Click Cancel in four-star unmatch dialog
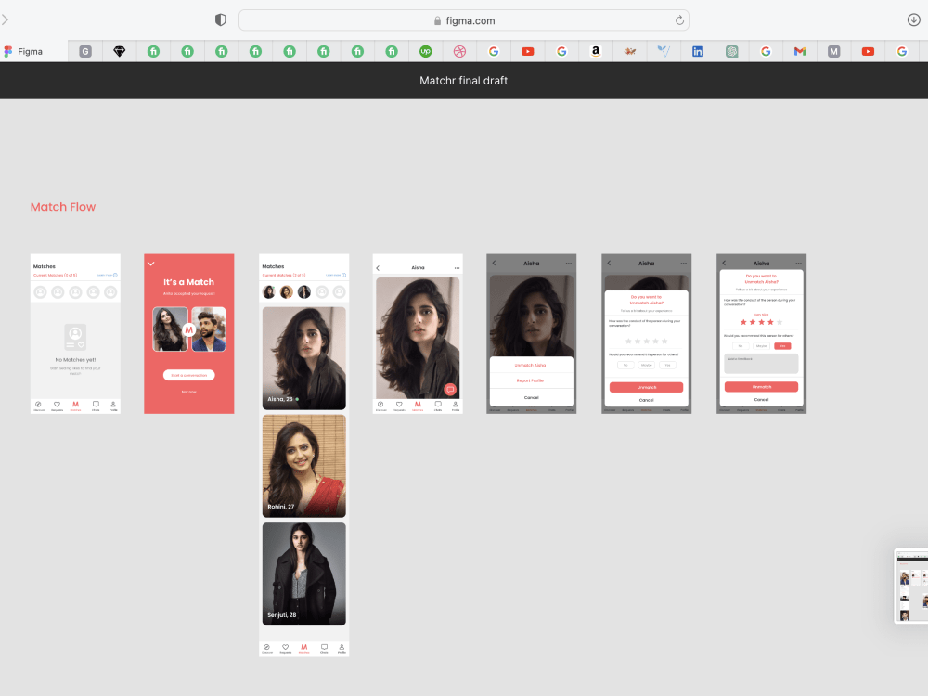 [761, 399]
